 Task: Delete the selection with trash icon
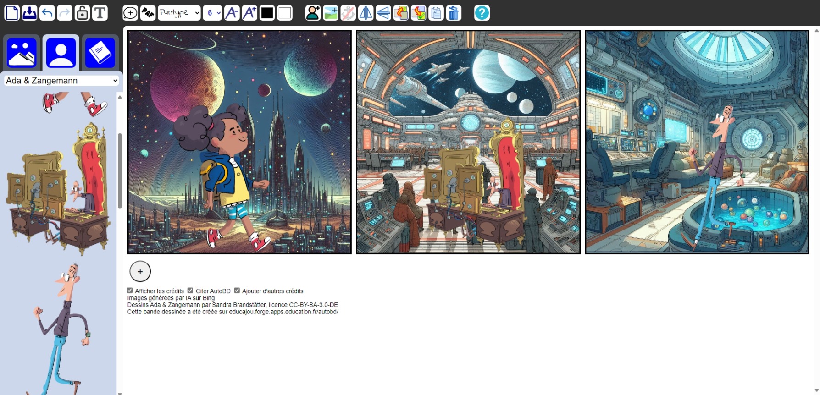454,13
